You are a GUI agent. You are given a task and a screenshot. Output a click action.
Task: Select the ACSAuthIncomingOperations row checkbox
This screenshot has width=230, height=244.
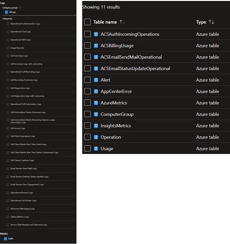pyautogui.click(x=87, y=34)
